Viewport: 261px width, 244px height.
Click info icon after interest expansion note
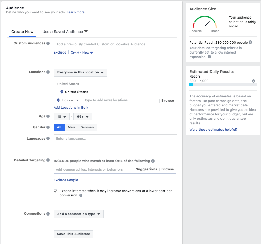[209, 57]
